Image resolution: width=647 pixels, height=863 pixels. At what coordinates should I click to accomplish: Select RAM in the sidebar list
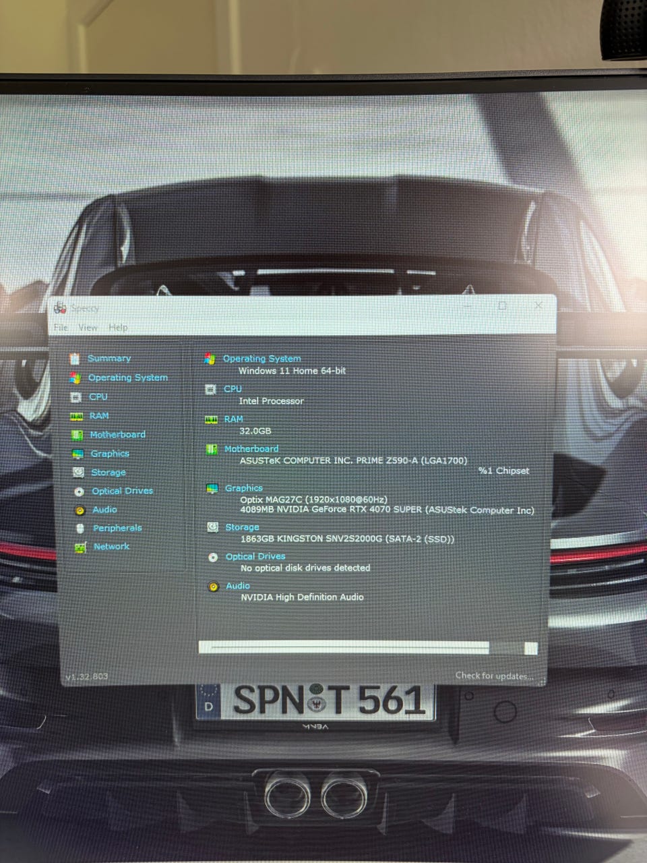tap(99, 415)
